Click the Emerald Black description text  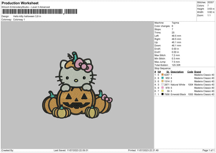tap(178, 94)
